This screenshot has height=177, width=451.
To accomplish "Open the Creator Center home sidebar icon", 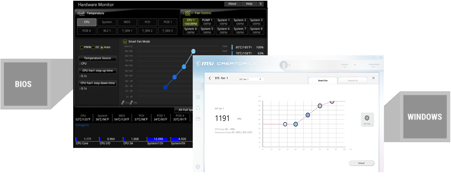I will click(198, 86).
